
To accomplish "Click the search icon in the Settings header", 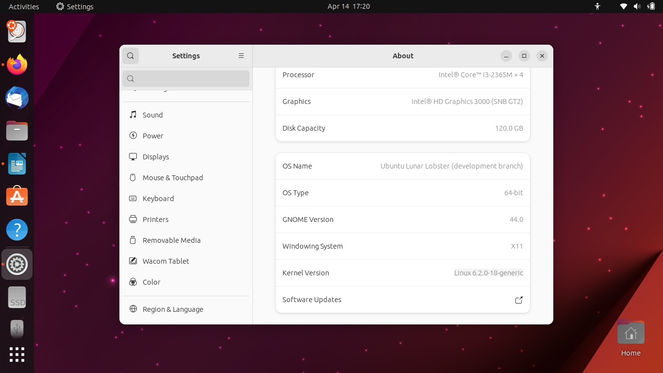I will 130,55.
